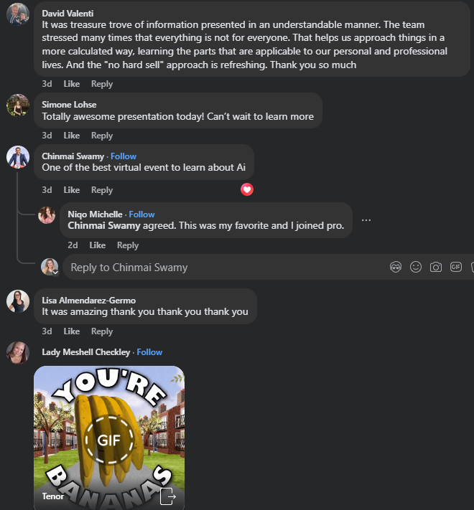The width and height of the screenshot is (474, 510).
Task: Click David Valenti's profile picture
Action: click(18, 14)
